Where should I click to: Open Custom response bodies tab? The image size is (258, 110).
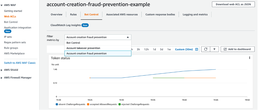[x=160, y=14]
